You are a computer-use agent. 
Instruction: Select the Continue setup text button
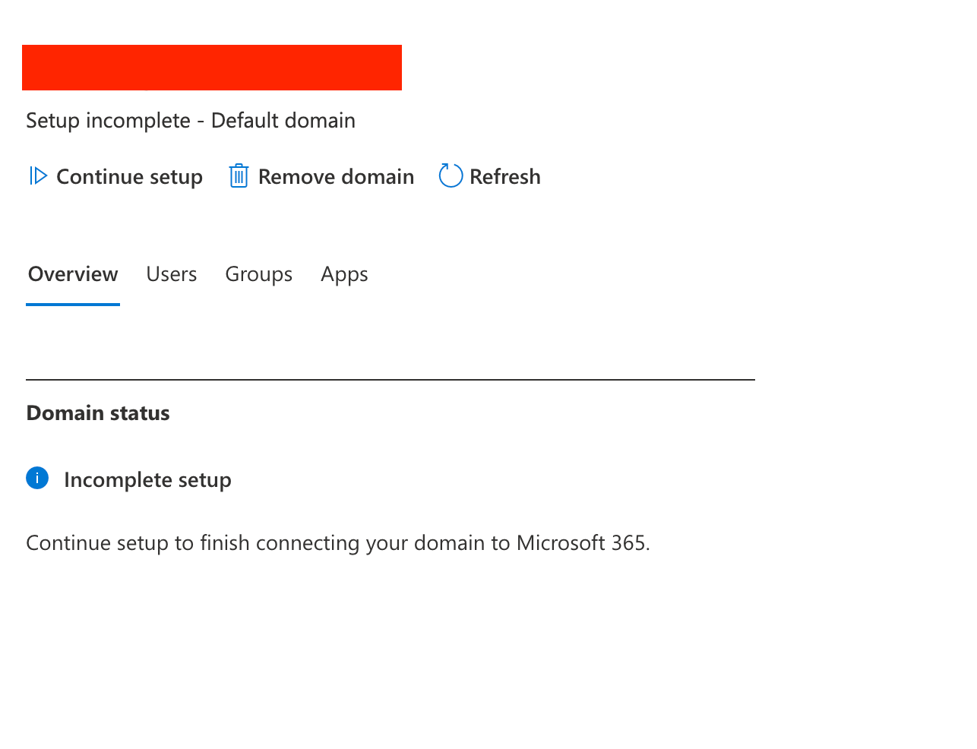(x=129, y=176)
